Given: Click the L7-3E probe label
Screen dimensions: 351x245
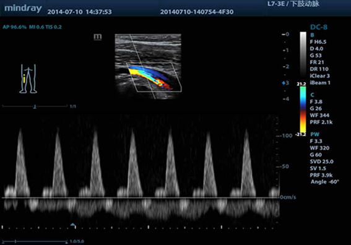Looking at the screenshot, I should (x=277, y=4).
